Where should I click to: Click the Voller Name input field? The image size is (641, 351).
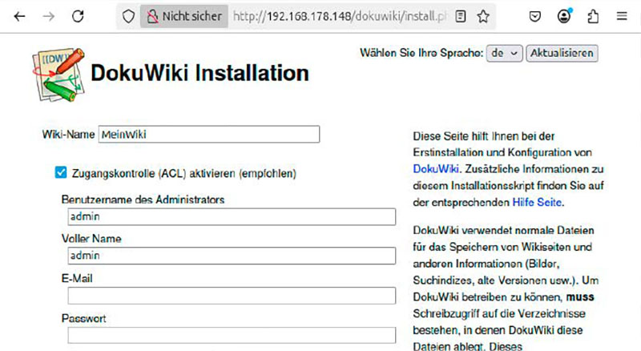[x=232, y=256]
